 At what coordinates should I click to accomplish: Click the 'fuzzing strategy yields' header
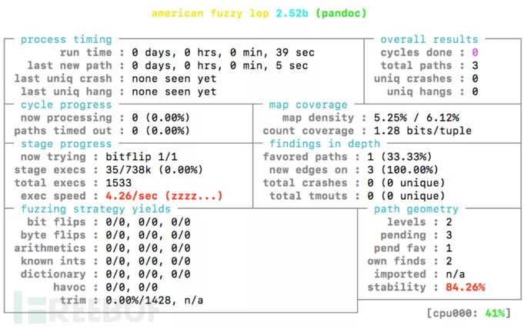click(x=96, y=209)
